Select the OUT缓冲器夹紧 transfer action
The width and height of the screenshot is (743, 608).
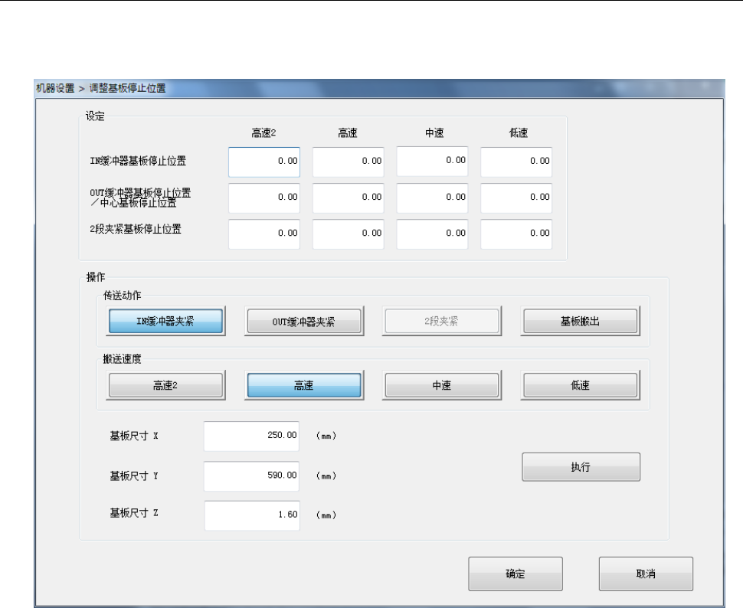[304, 321]
